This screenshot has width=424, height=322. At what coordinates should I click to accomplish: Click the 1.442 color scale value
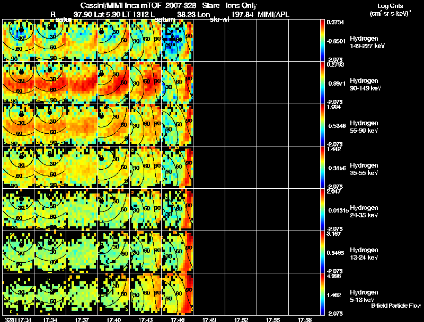click(x=334, y=149)
